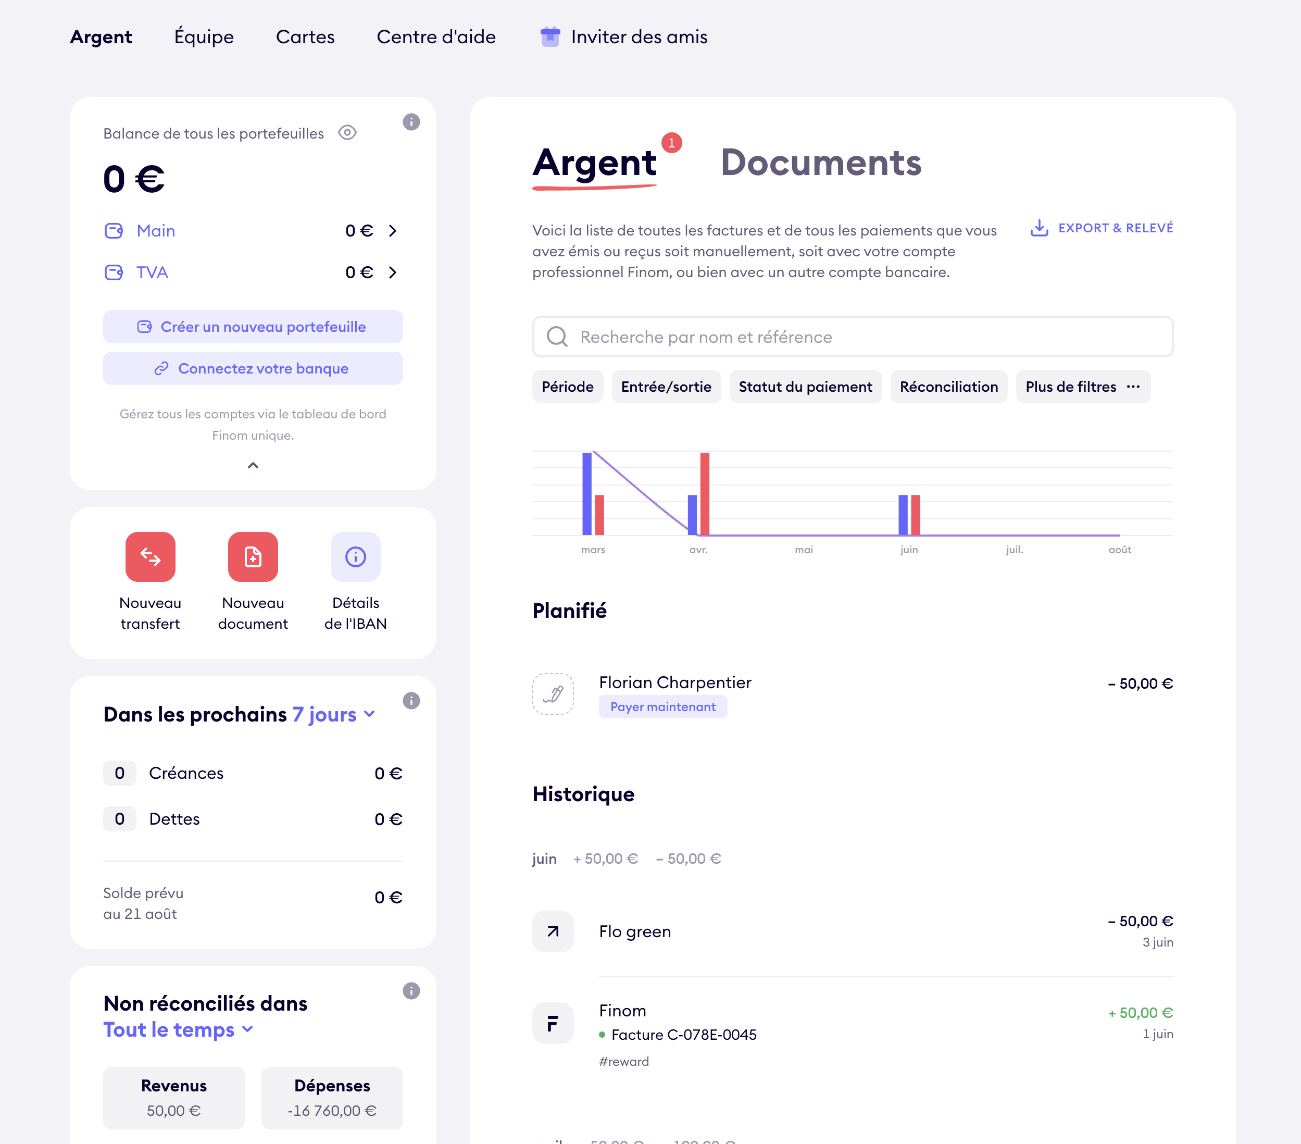Focus the Recherche par nom et référence field
This screenshot has height=1144, width=1301.
pos(852,337)
